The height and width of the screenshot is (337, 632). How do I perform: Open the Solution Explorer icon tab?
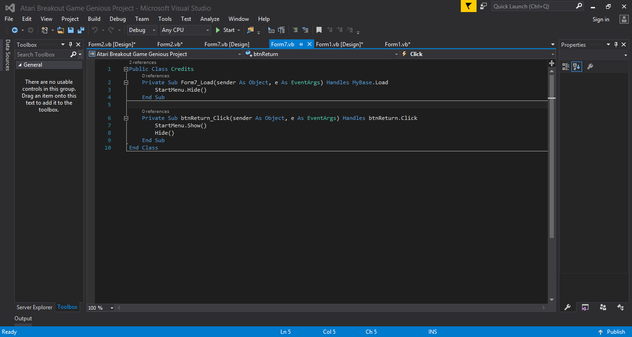(x=585, y=307)
